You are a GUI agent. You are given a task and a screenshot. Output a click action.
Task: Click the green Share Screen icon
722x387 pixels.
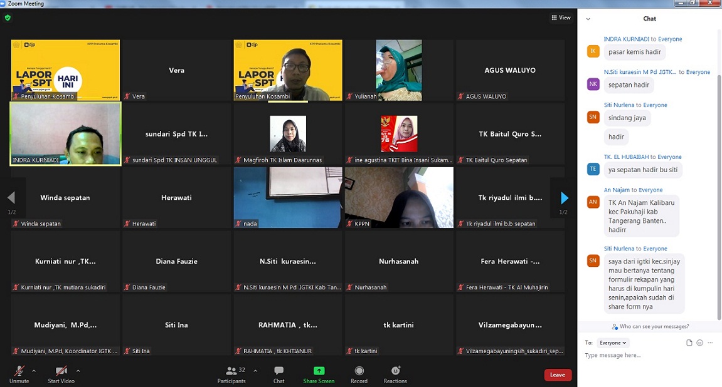point(319,371)
